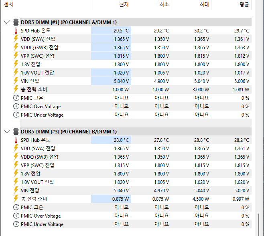Image resolution: width=264 pixels, height=236 pixels.
Task: Click the 현재 column header
Action: [x=124, y=5]
